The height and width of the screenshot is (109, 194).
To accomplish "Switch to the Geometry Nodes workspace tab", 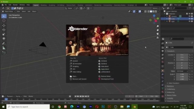I will coord(120,5).
